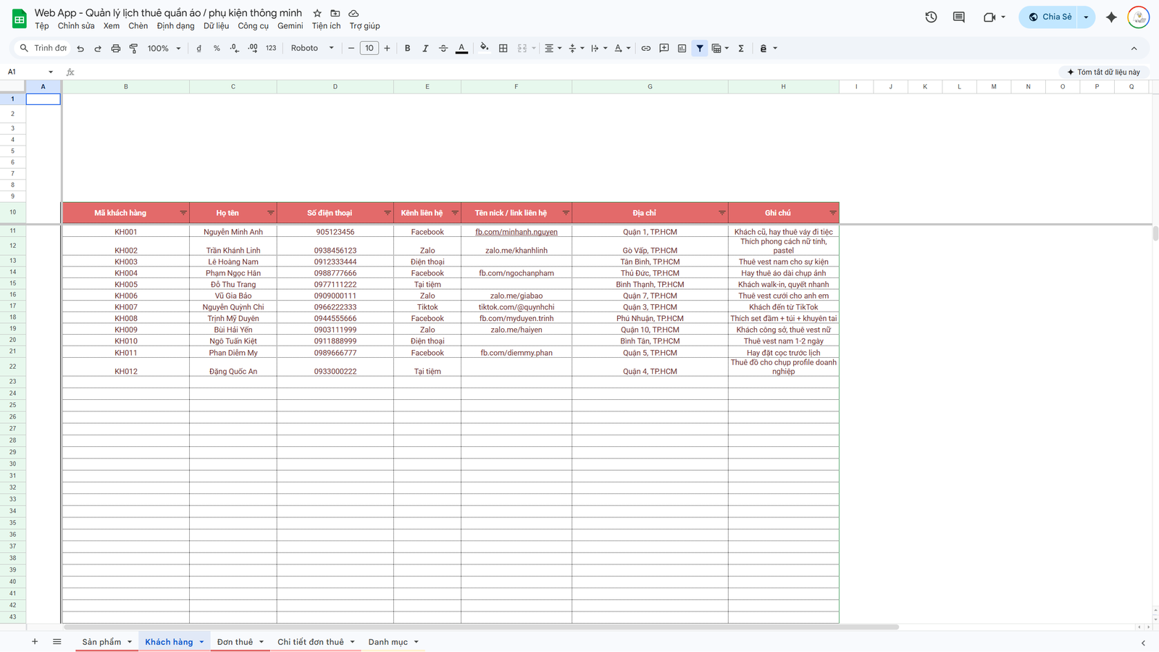1159x652 pixels.
Task: Print the spreadsheet with printer icon
Action: click(x=116, y=49)
